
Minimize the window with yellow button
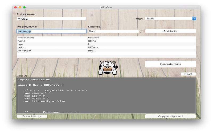20,7
